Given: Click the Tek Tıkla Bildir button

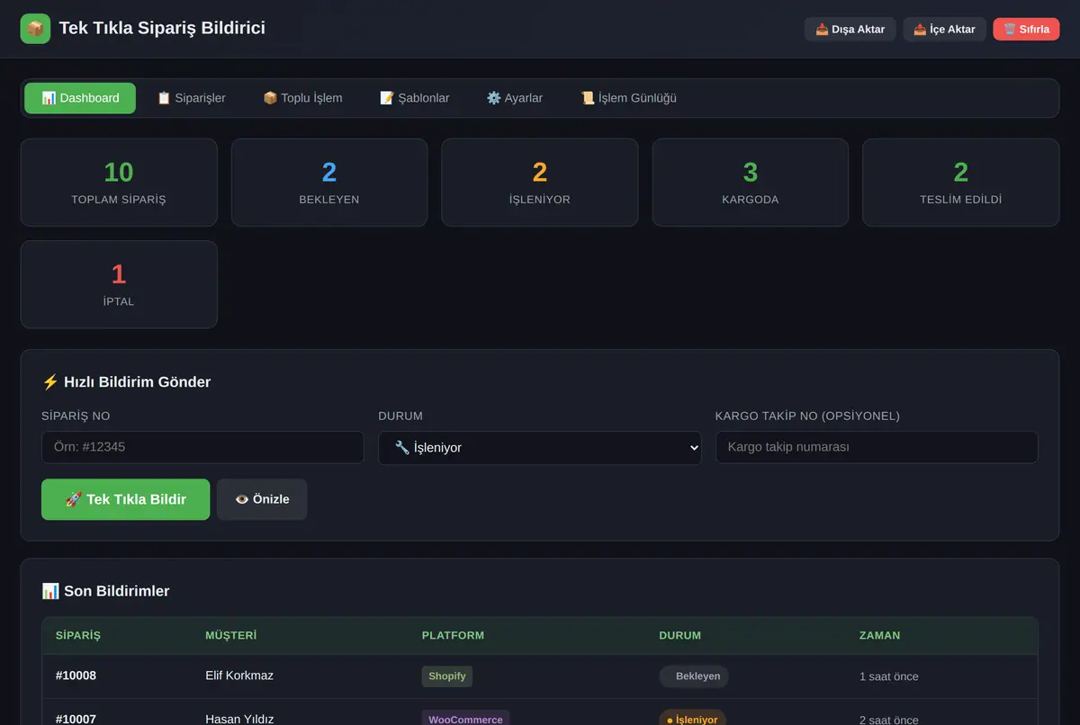Looking at the screenshot, I should click(x=125, y=499).
